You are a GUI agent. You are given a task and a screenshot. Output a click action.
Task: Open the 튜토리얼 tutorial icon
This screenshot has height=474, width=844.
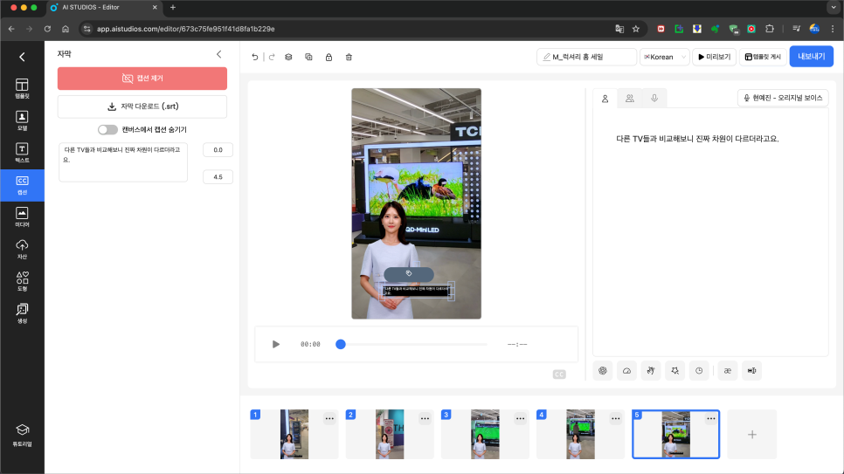tap(22, 435)
